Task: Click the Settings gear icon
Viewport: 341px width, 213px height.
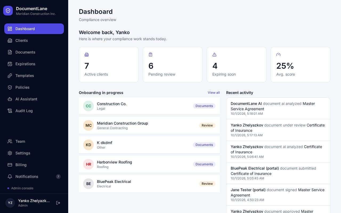Action: [x=10, y=153]
